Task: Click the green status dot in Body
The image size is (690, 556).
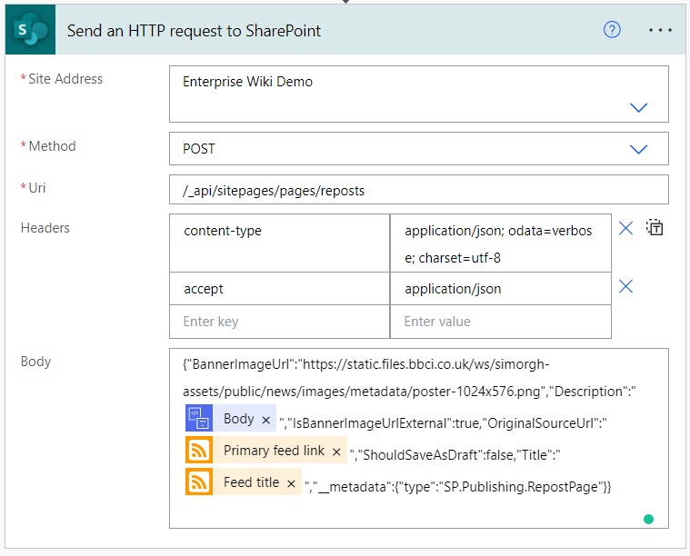Action: [648, 519]
